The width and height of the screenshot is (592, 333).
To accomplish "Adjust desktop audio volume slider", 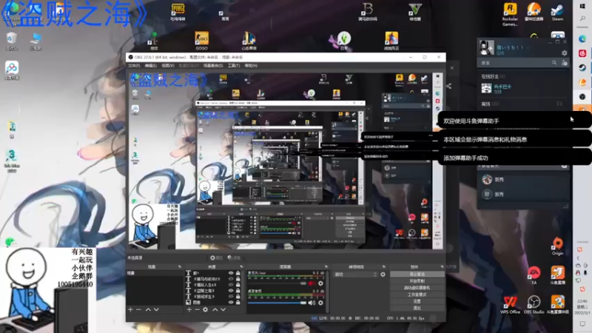I will pos(277,303).
